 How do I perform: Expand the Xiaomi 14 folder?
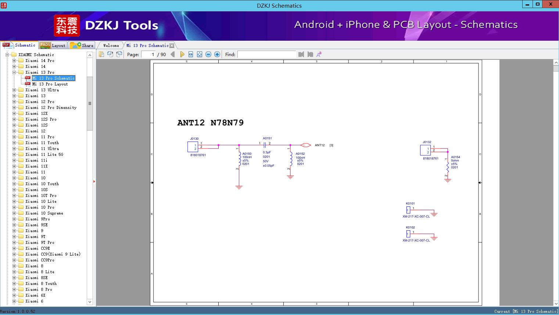[14, 66]
